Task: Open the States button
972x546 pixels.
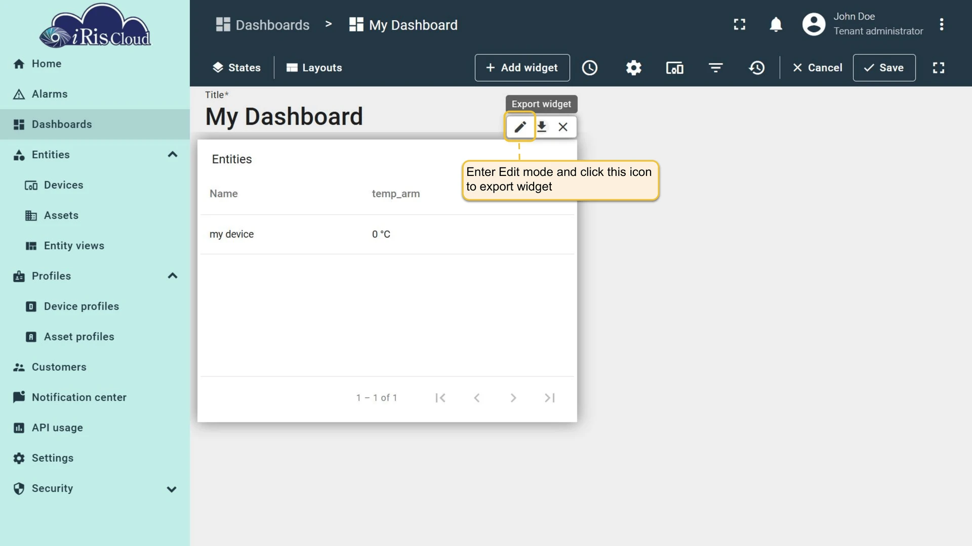Action: point(236,68)
